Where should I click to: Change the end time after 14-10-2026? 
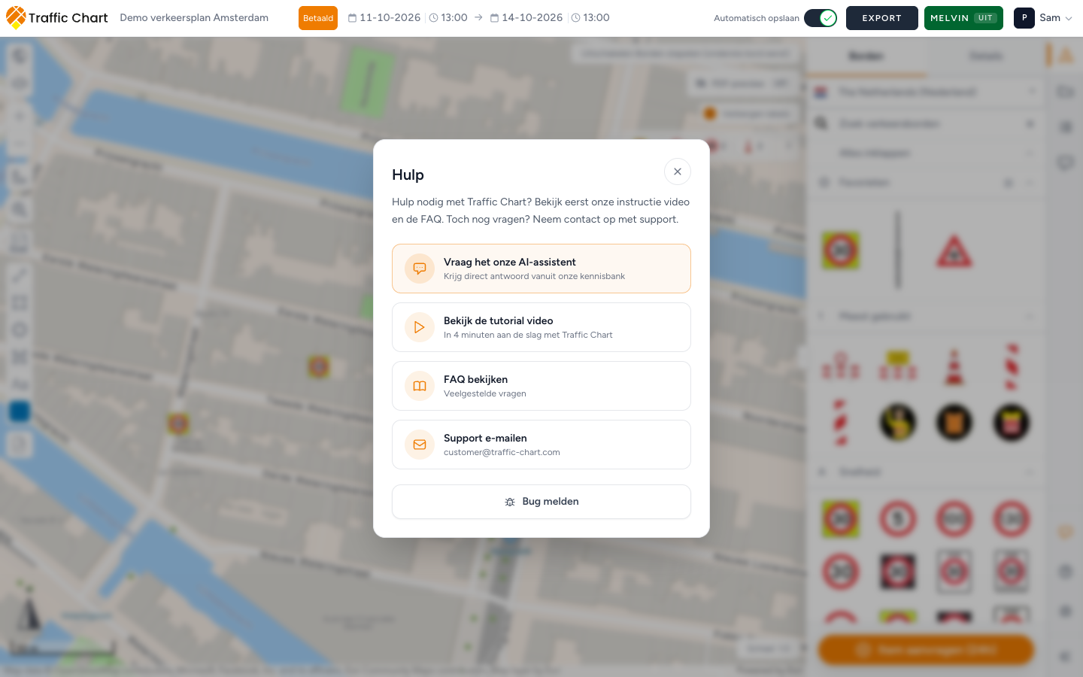coord(590,18)
